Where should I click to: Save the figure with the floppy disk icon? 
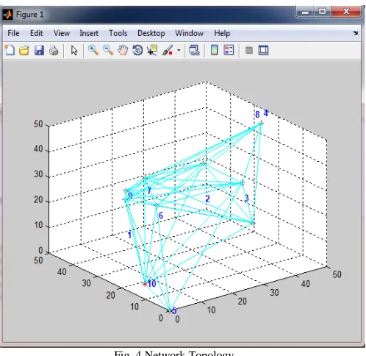(39, 50)
